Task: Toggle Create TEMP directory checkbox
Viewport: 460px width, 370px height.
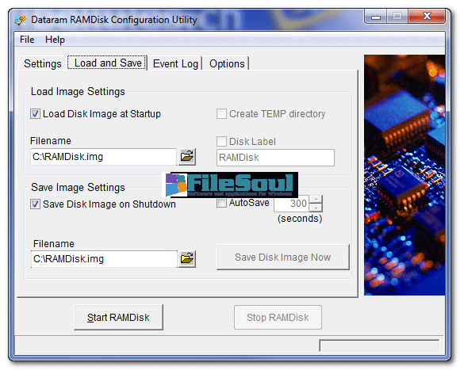Action: point(221,113)
